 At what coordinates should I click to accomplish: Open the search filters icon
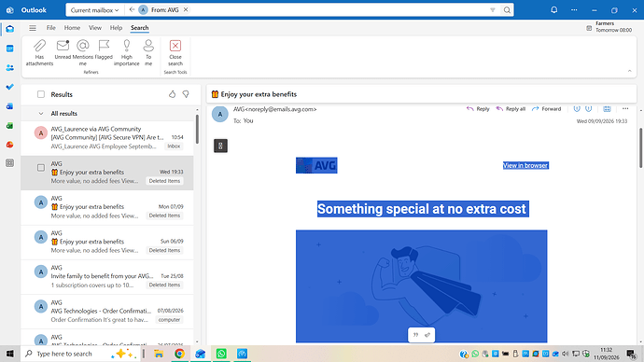click(x=493, y=10)
